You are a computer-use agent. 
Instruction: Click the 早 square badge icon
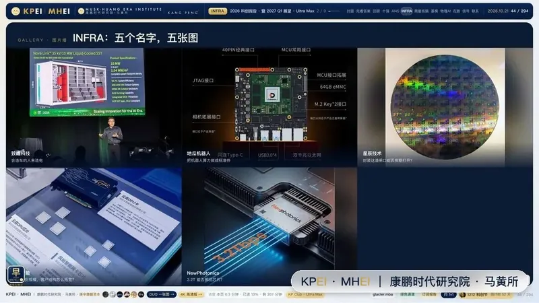[x=15, y=274]
